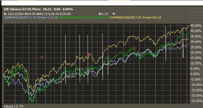
Task: Click the 45.00% axis label
Action: coord(196,26)
